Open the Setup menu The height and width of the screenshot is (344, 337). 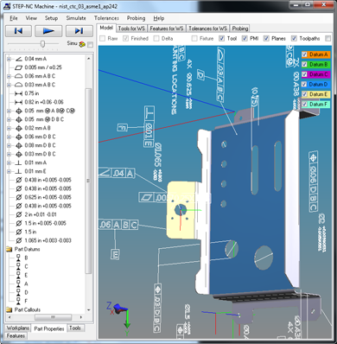coord(51,18)
